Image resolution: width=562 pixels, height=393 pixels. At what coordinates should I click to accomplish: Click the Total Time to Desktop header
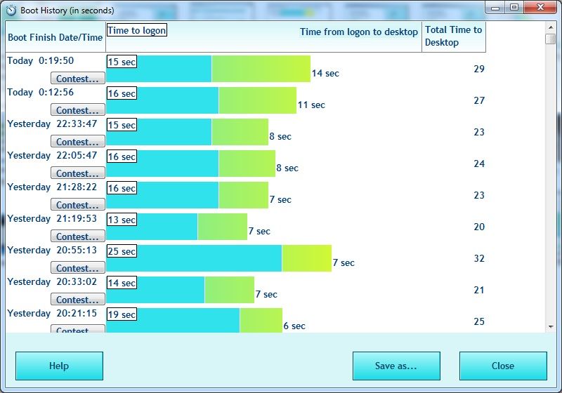[x=453, y=36]
